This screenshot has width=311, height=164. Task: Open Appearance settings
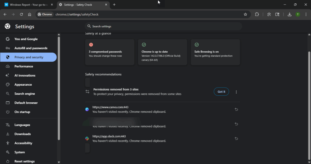28,84
